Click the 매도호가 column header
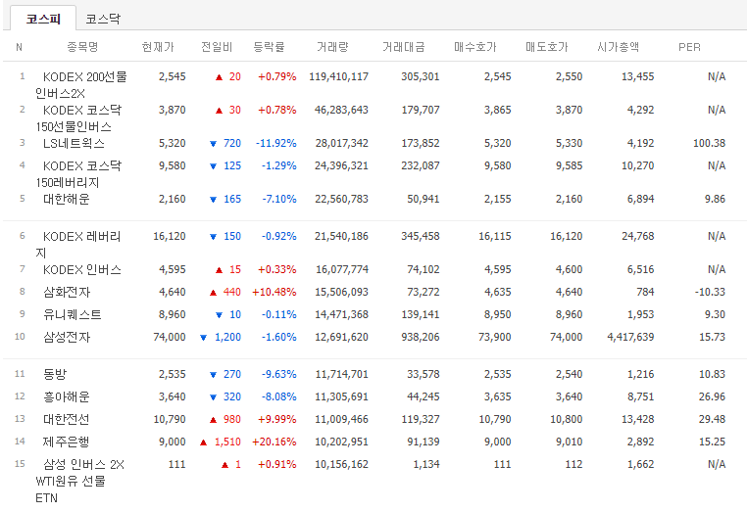 [546, 47]
